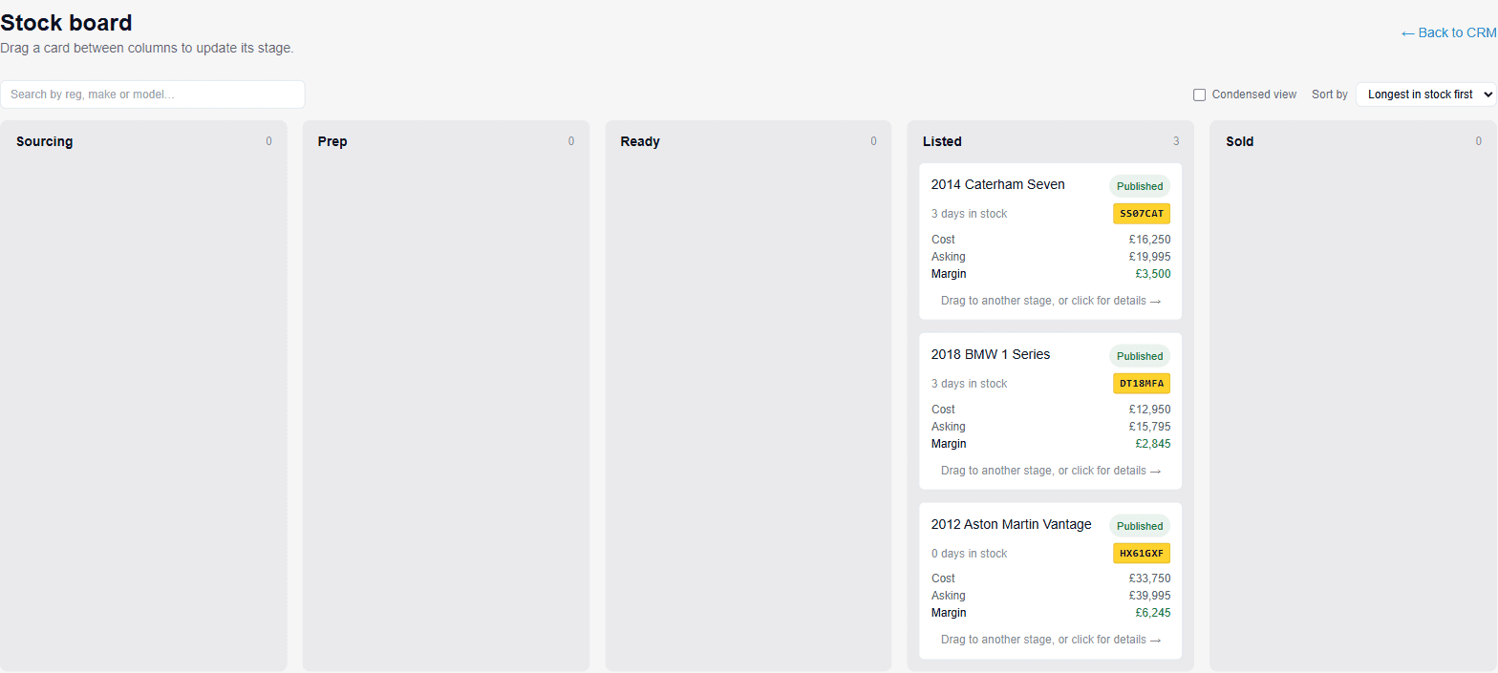
Task: Click the £39,995 asking price
Action: click(1149, 596)
